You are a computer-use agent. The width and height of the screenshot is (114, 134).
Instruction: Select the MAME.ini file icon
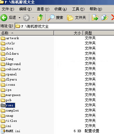tap(3, 131)
